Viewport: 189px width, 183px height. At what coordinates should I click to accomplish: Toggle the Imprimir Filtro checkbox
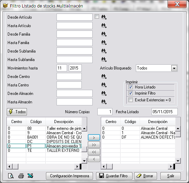click(130, 93)
